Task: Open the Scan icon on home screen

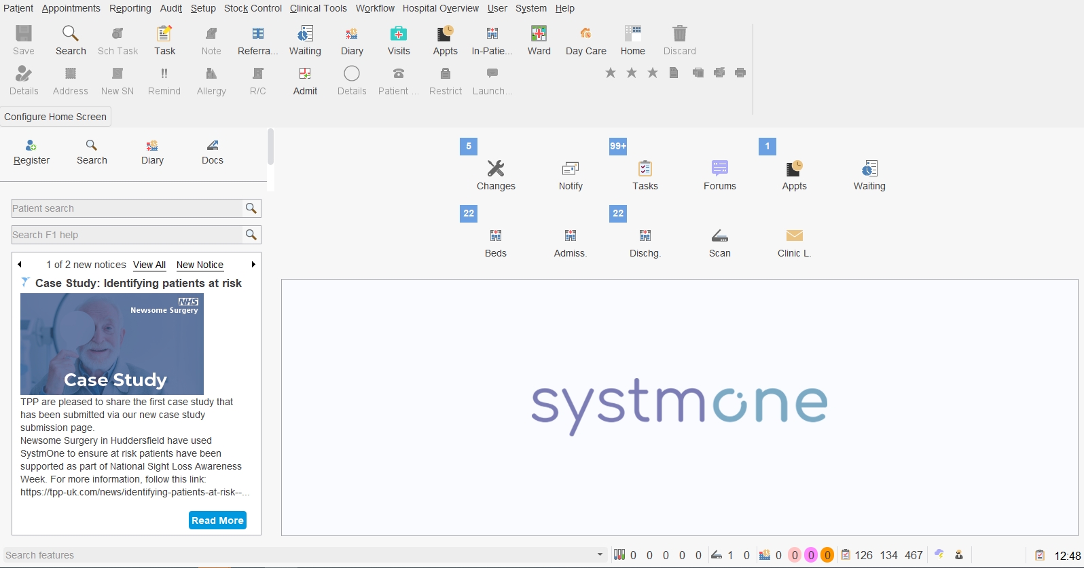Action: coord(720,242)
